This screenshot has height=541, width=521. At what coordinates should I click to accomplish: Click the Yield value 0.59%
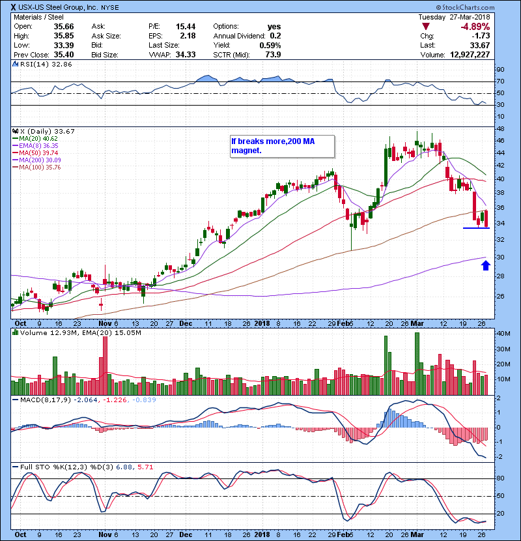coord(270,45)
